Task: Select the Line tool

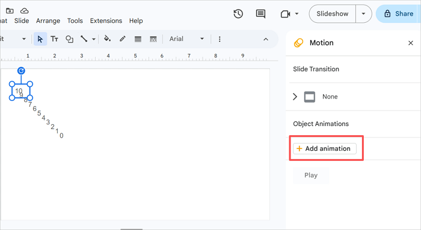Action: [x=84, y=39]
